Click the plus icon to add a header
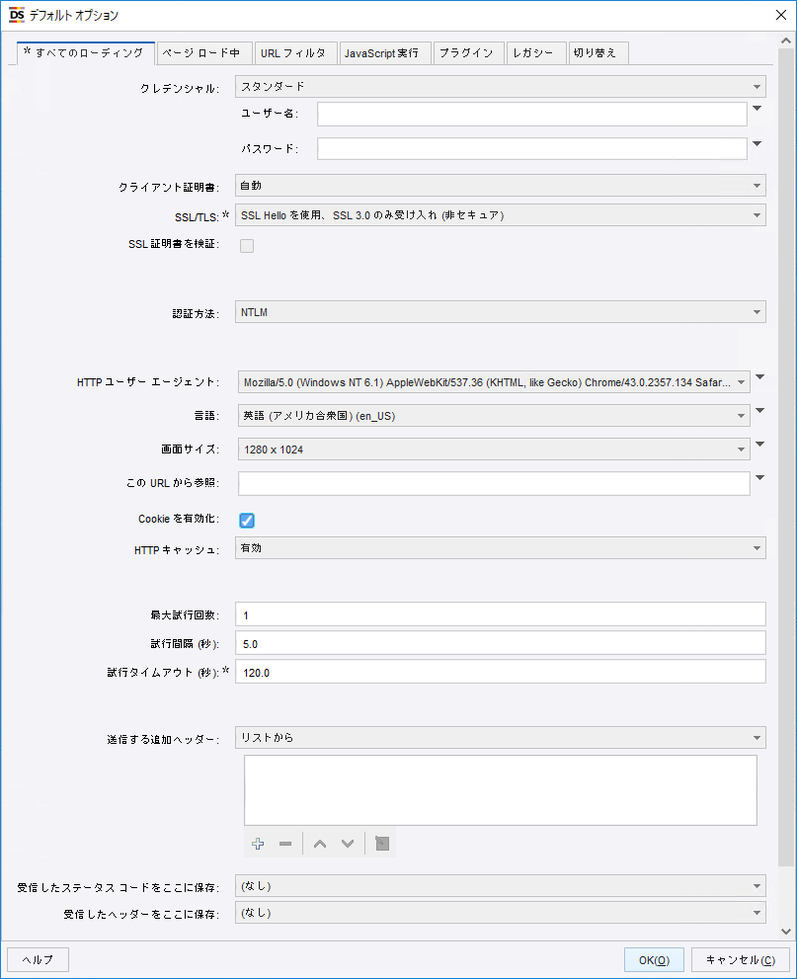The width and height of the screenshot is (797, 979). pyautogui.click(x=258, y=844)
